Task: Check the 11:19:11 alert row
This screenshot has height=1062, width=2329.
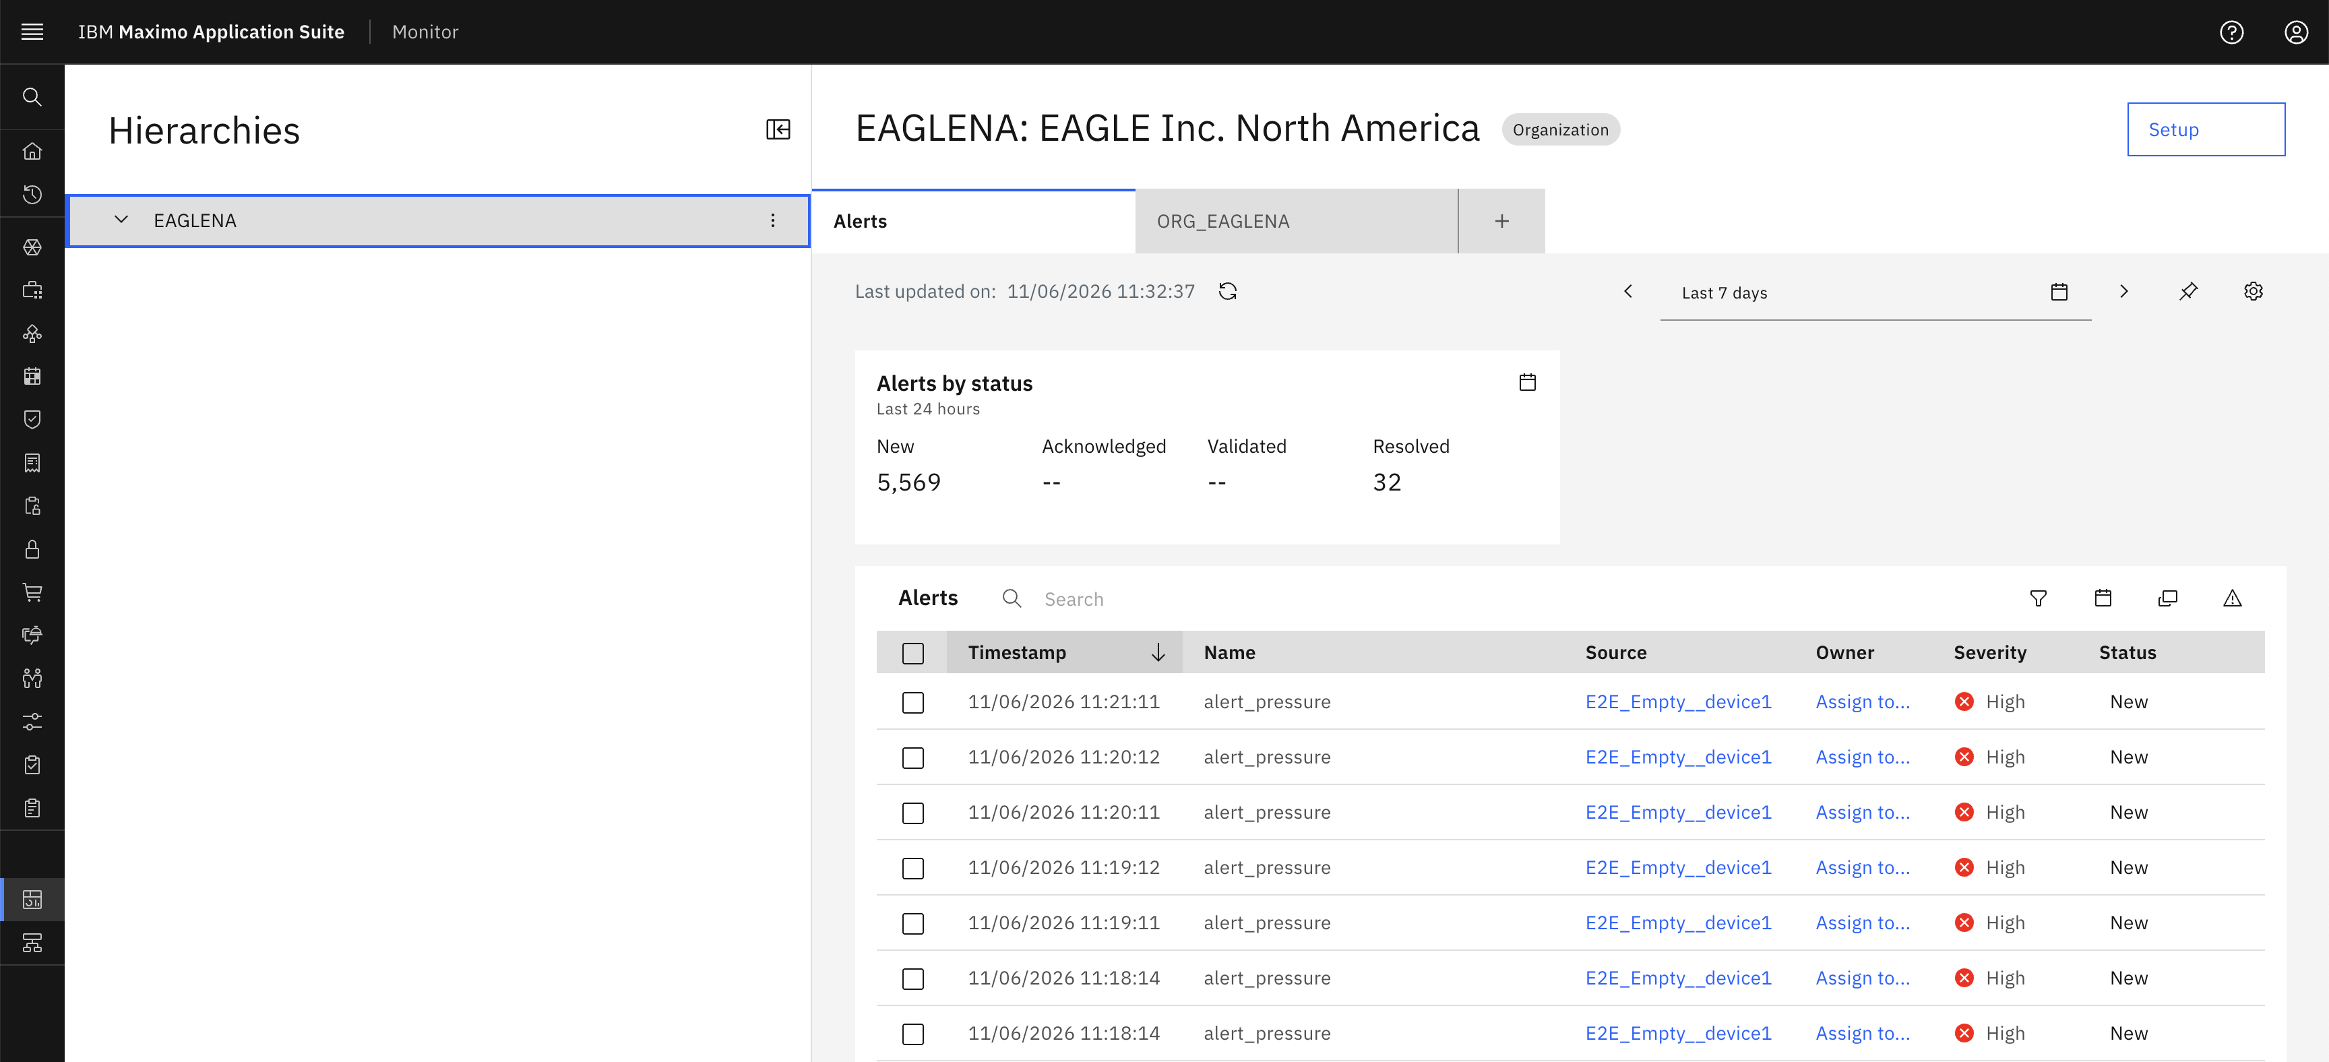Action: 913,923
